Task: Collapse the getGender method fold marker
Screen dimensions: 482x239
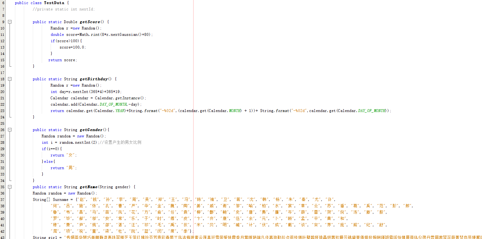Action: 10,130
